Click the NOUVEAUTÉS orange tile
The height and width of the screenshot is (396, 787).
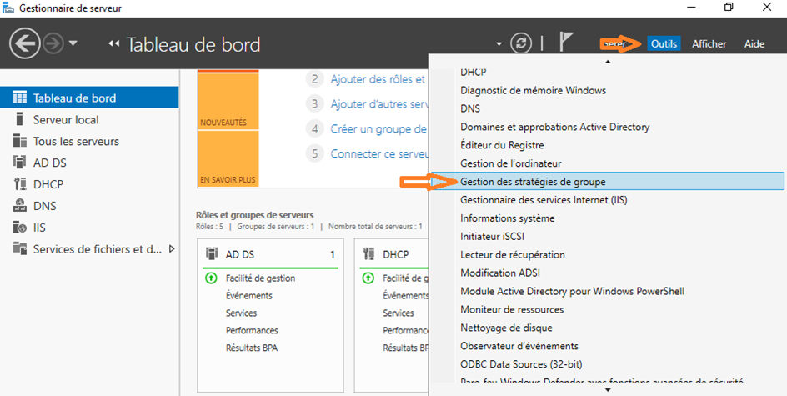pos(228,101)
